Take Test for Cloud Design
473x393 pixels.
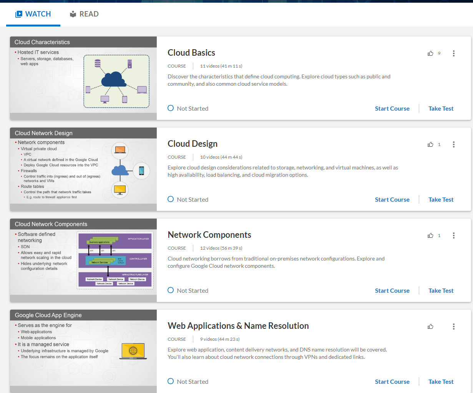click(441, 200)
